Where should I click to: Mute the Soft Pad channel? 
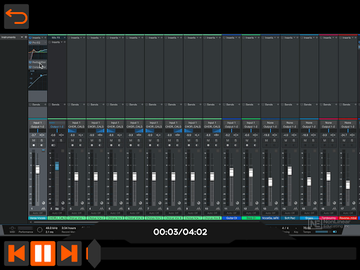point(285,141)
